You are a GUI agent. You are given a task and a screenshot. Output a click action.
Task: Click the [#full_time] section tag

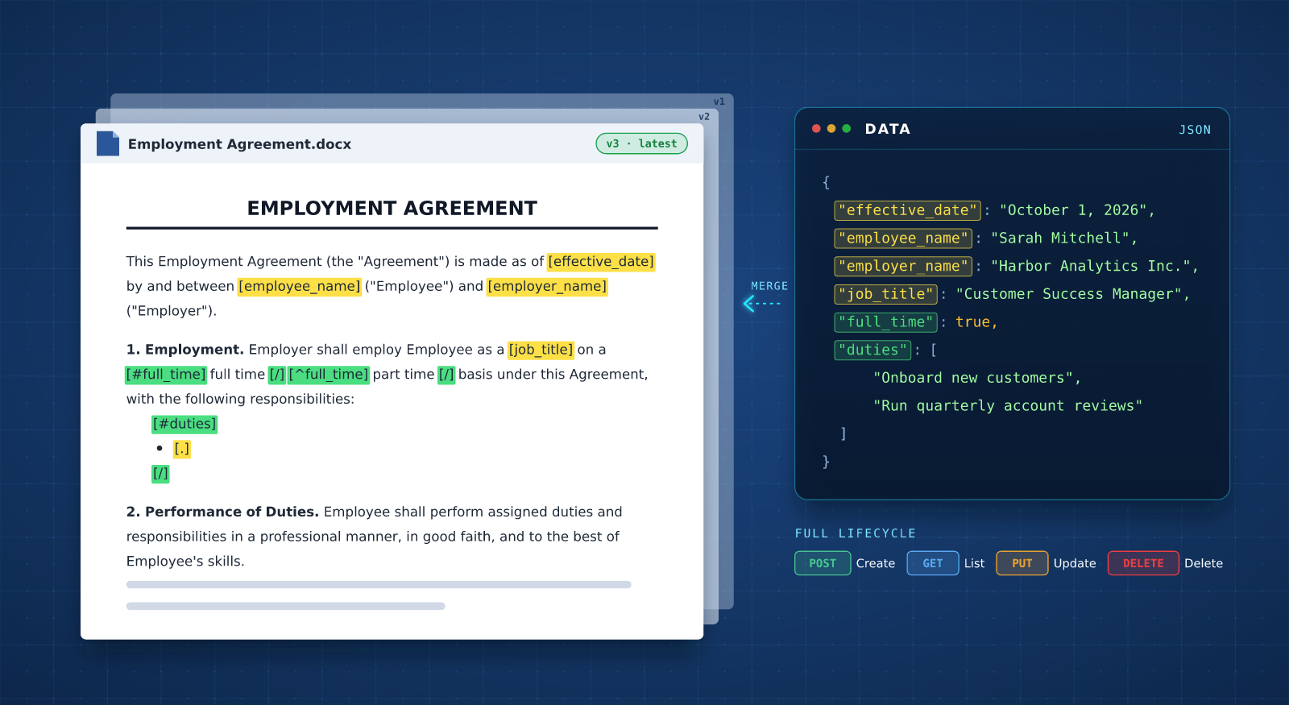pyautogui.click(x=166, y=375)
